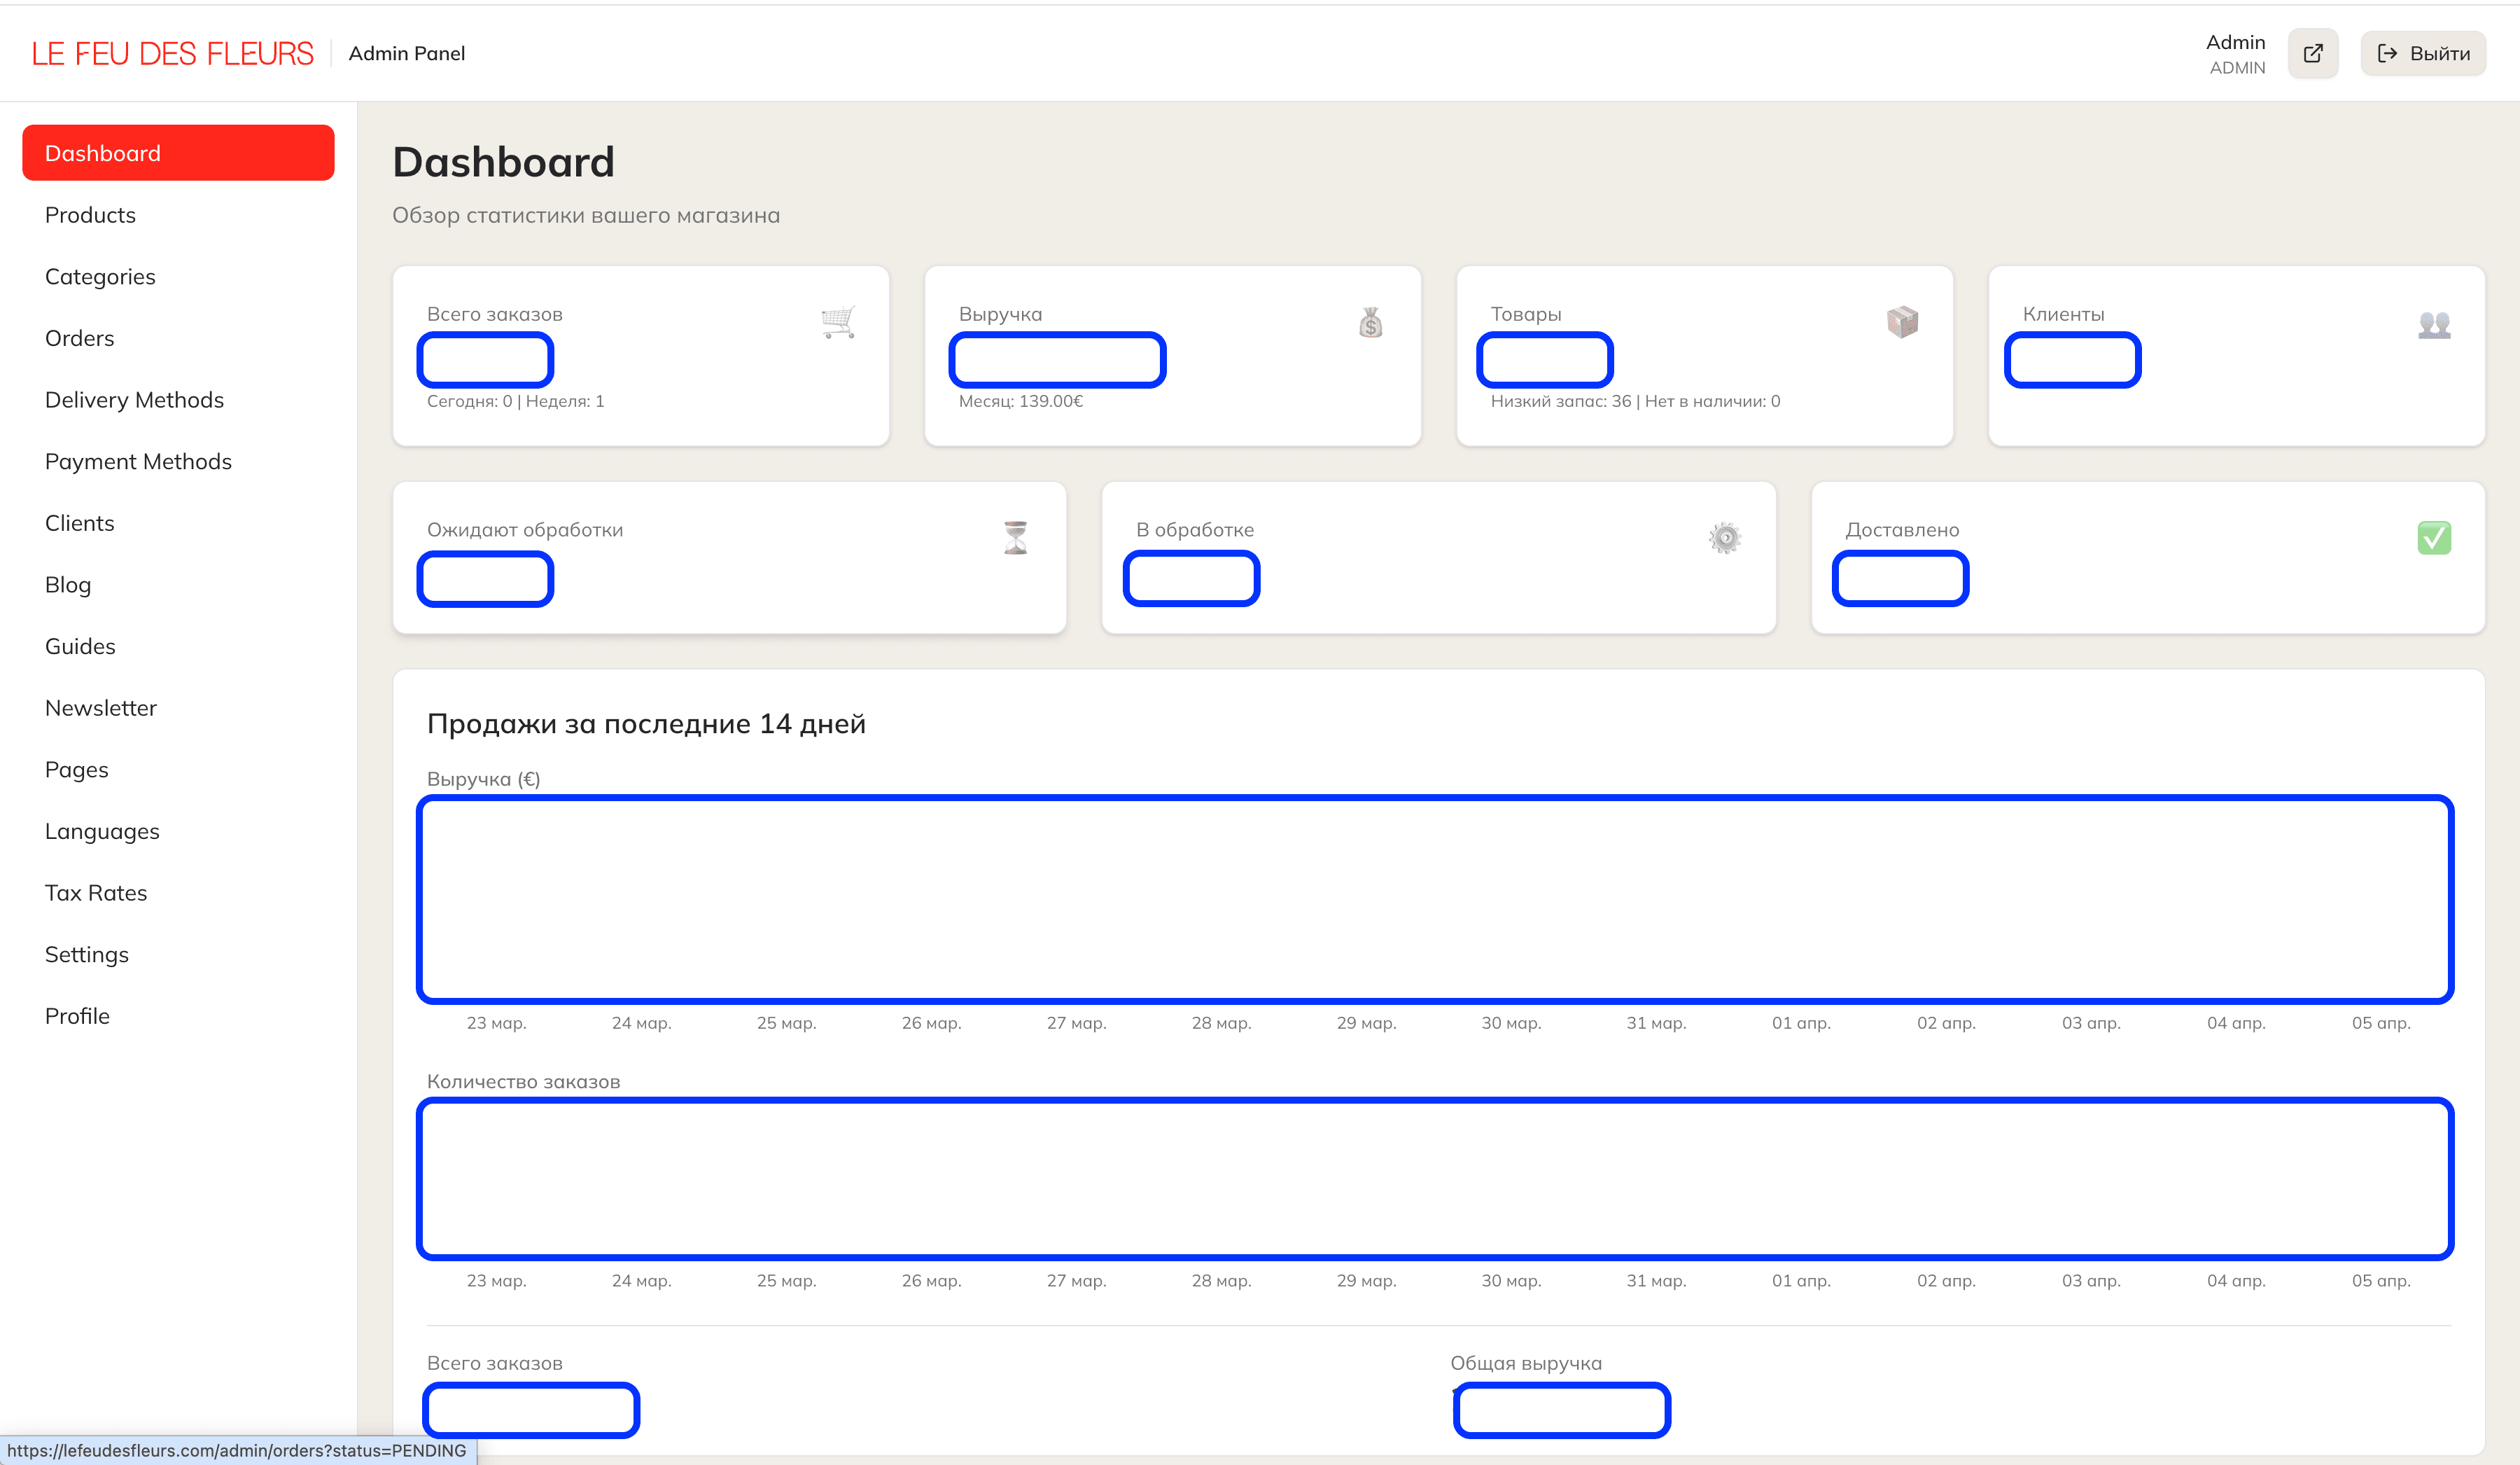This screenshot has height=1465, width=2520.
Task: Click the LE FEU DES FLEURS logo
Action: (172, 53)
